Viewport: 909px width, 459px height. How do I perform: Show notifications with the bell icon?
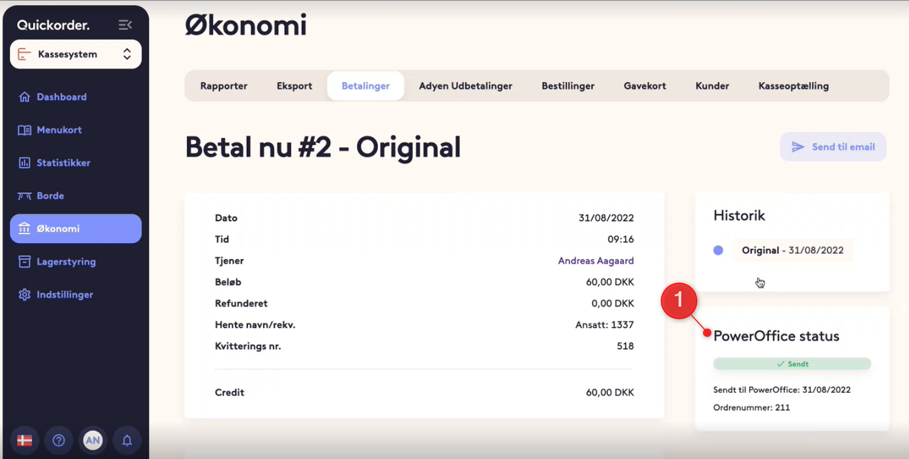click(x=127, y=440)
